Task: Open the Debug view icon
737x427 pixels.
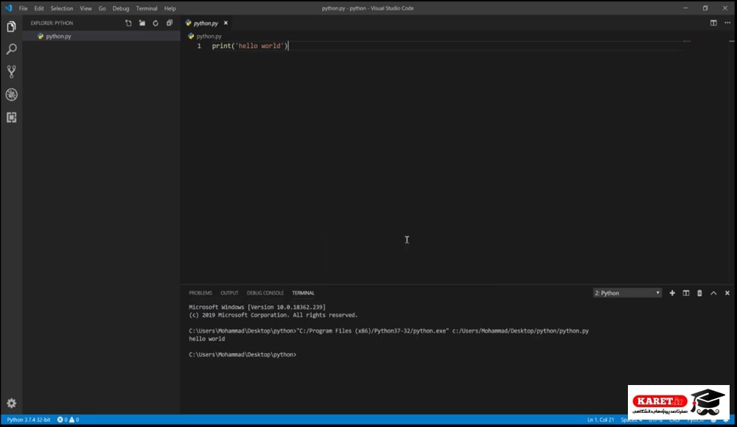Action: click(x=11, y=94)
